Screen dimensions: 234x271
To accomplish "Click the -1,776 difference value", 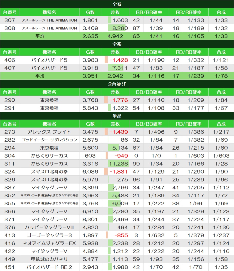I will 119,100.
